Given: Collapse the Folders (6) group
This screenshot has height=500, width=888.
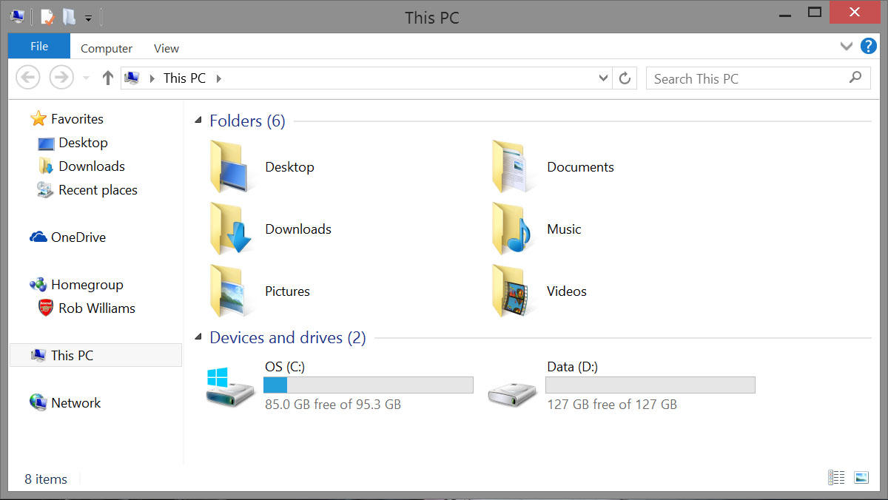Looking at the screenshot, I should tap(198, 121).
